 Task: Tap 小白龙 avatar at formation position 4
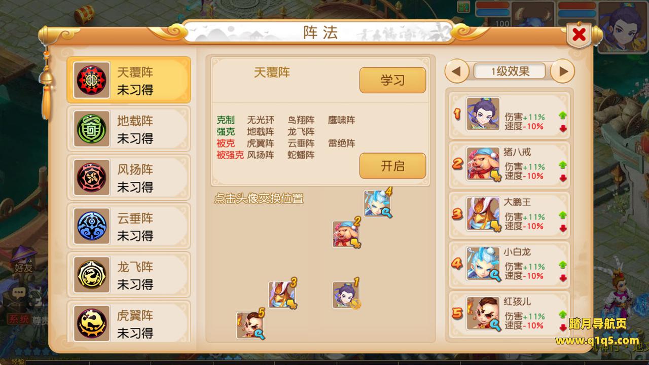point(377,204)
